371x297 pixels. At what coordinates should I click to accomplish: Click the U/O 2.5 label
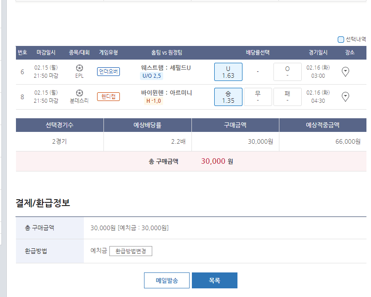click(152, 76)
